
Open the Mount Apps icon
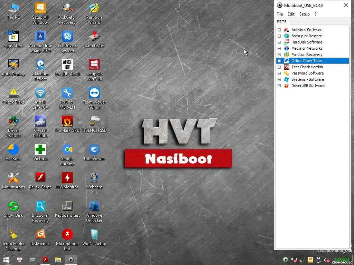click(13, 181)
